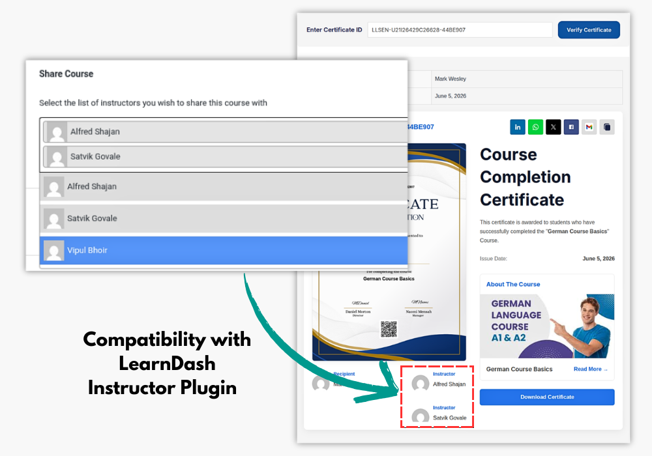
Task: Click Satvik Govale instructor avatar on certificate page
Action: 421,416
